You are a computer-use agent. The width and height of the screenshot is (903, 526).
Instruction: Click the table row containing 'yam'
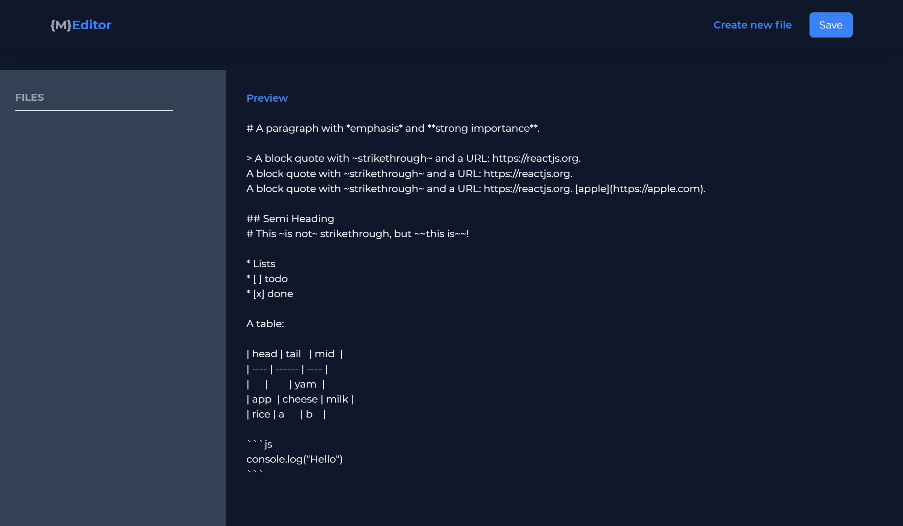pos(286,384)
